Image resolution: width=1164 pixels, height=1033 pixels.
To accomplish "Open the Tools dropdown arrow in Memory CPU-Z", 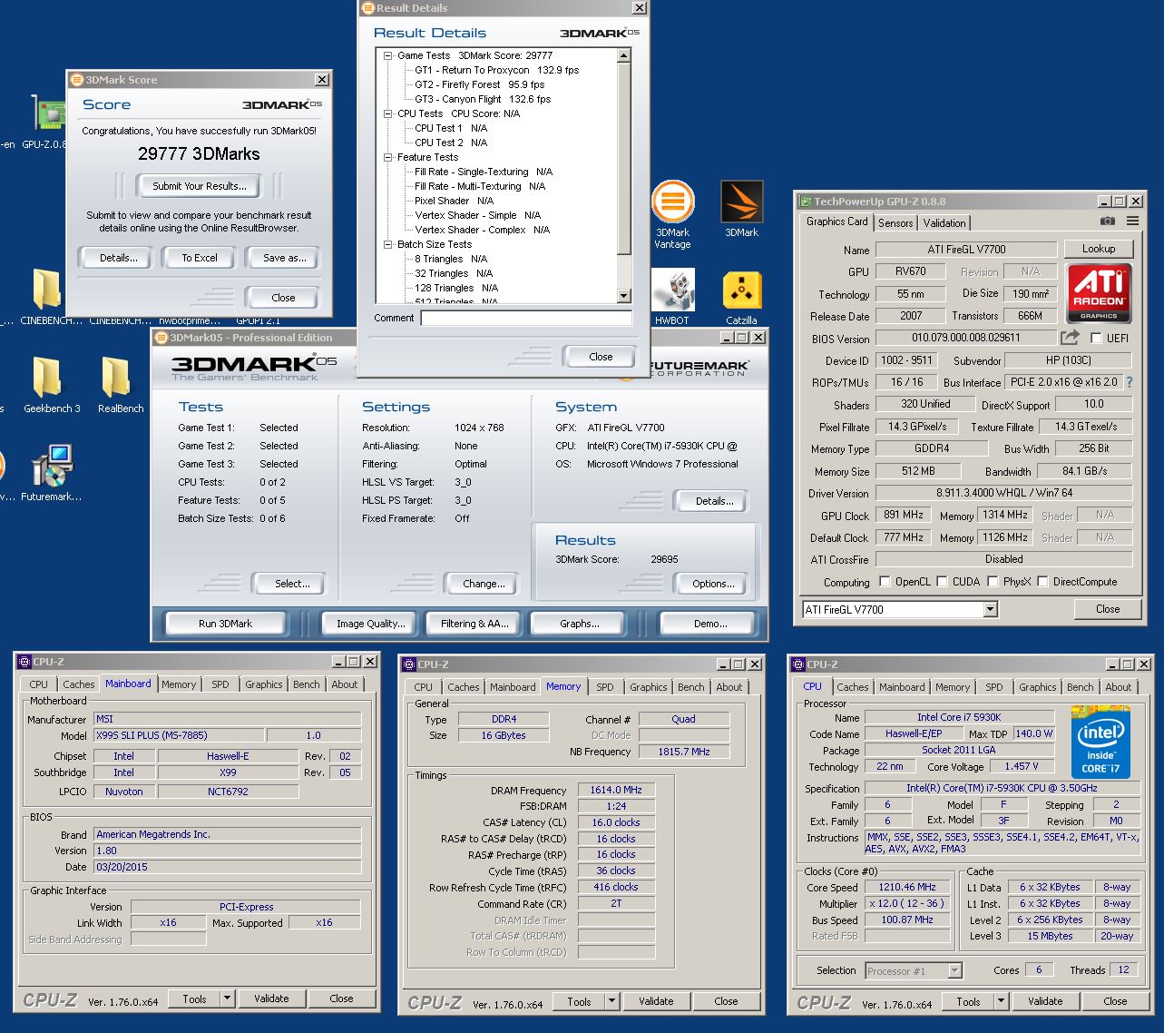I will [x=611, y=1001].
